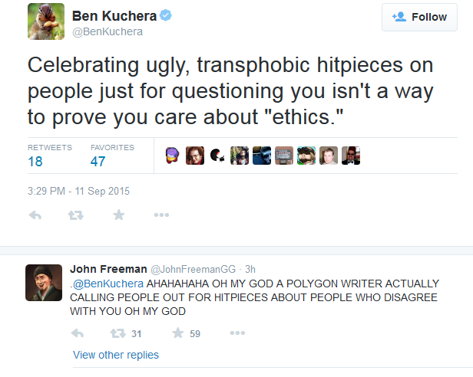Open John Freeman's avatar picture
The height and width of the screenshot is (377, 473).
click(x=44, y=283)
